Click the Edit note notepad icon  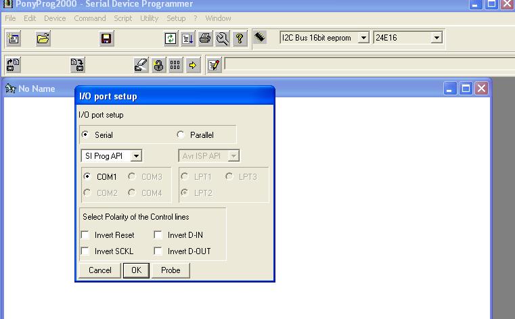[214, 65]
